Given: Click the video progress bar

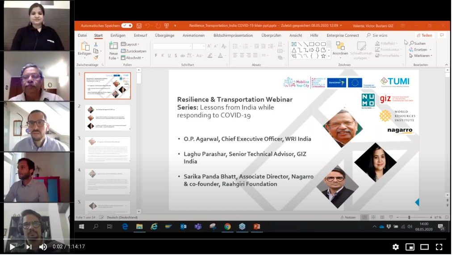Looking at the screenshot, I should pos(226,239).
